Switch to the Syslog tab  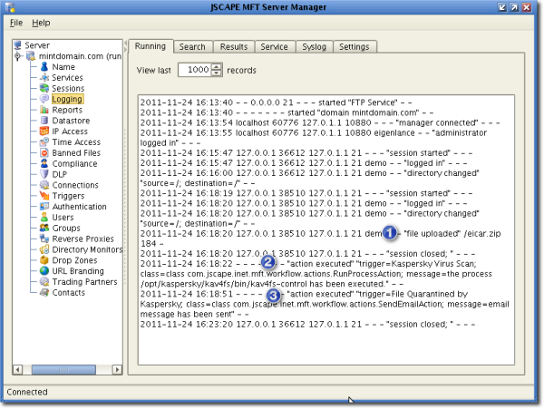tap(313, 46)
